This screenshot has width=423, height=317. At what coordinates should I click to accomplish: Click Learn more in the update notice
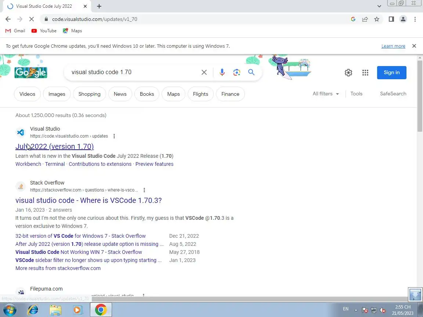(393, 46)
